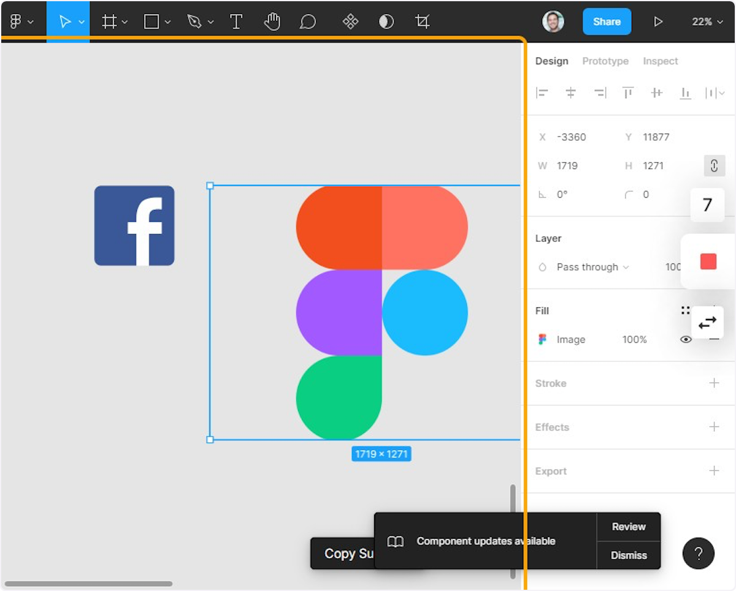Click the fill opacity 100% value
The width and height of the screenshot is (736, 591).
click(635, 339)
